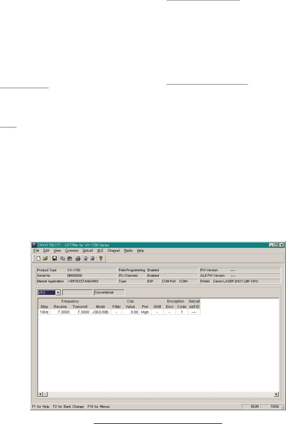Screen dimensions: 286x424
Task: Click the Conventional field
Action: [x=109, y=292]
